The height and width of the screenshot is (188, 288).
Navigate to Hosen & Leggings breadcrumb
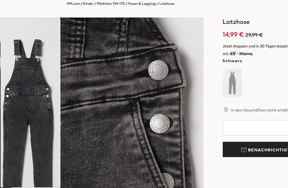click(142, 4)
